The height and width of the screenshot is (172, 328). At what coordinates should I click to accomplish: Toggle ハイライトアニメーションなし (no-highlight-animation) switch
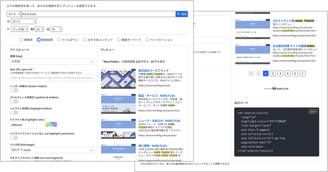(14, 138)
